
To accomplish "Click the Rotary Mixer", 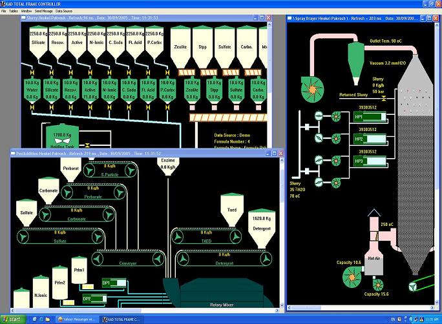I will (222, 293).
